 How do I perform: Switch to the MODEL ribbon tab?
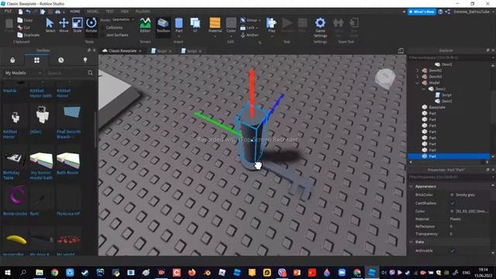pyautogui.click(x=93, y=12)
